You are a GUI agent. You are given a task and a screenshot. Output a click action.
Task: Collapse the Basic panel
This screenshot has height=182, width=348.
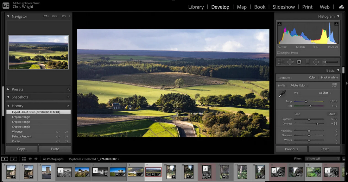[338, 70]
